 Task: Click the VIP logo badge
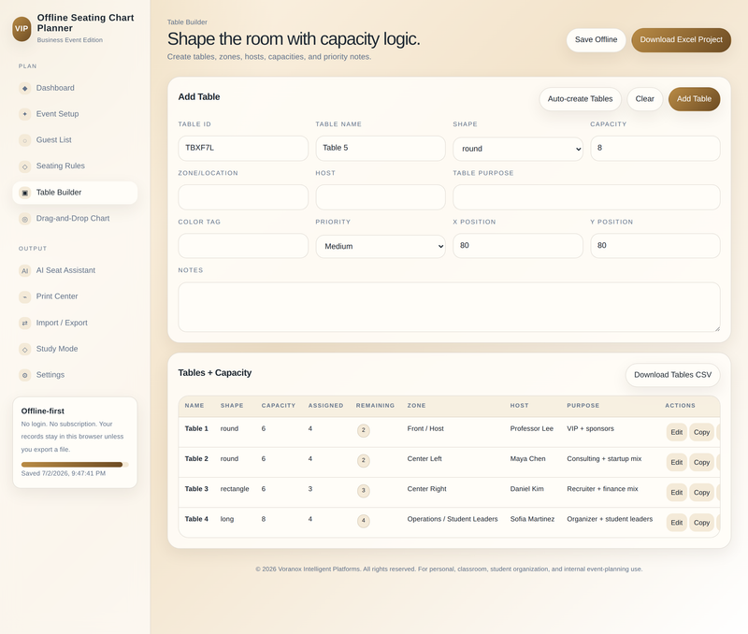(x=22, y=29)
